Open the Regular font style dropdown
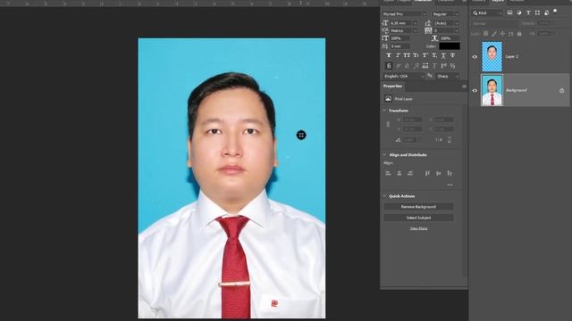Screen dimensions: 572x321 tap(445, 14)
